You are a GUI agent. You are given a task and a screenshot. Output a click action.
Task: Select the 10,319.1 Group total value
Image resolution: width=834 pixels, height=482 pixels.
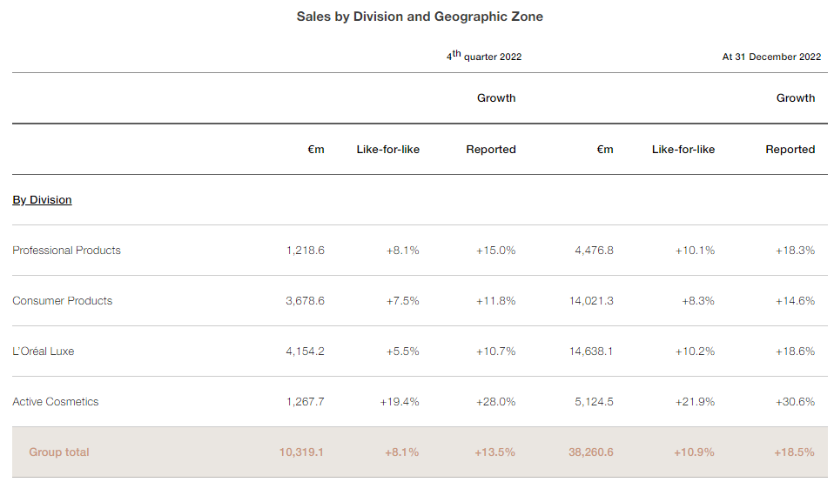tap(301, 452)
